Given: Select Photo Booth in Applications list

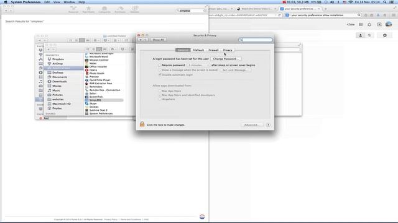Looking at the screenshot, I should point(97,73).
